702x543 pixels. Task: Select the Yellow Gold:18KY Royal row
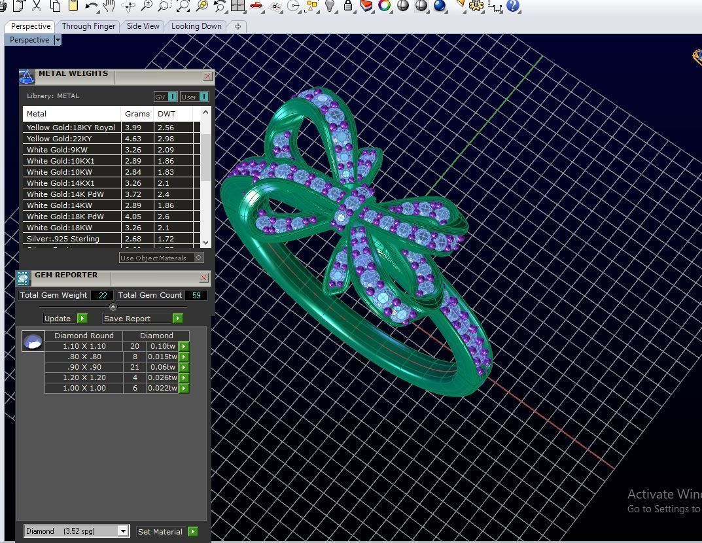(111, 127)
